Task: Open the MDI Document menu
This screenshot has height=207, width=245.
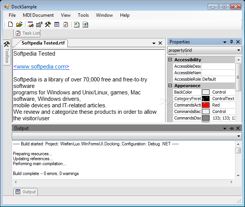Action: pos(38,15)
